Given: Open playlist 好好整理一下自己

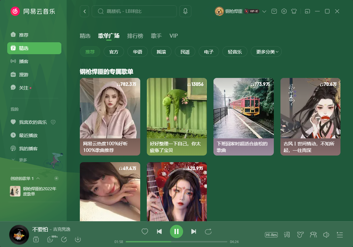Looking at the screenshot, I should click(x=177, y=117).
